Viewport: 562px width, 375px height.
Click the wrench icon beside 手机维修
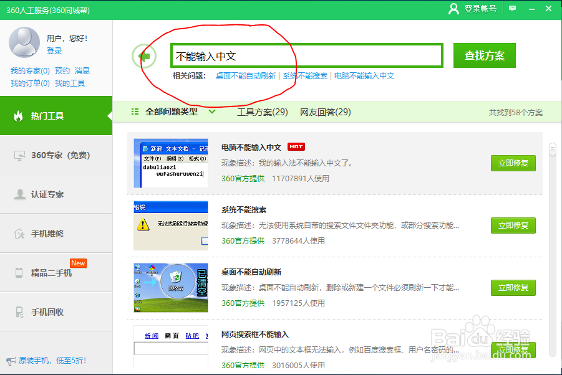pyautogui.click(x=19, y=234)
